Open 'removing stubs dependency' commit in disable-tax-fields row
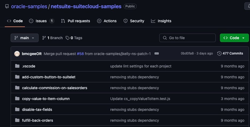250x127 pixels. click(x=134, y=109)
